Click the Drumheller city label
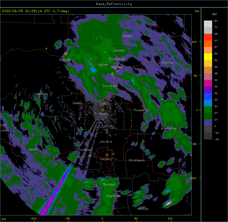Image resolution: width=228 pixels, height=222 pixels. pyautogui.click(x=169, y=128)
